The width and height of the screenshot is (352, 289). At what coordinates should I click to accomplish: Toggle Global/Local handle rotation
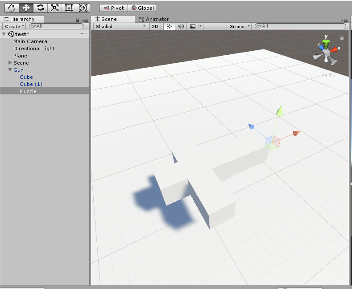pyautogui.click(x=142, y=8)
